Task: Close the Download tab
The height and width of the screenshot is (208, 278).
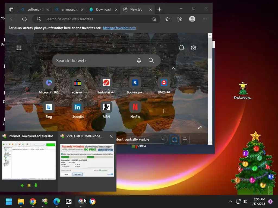Action: (x=116, y=10)
